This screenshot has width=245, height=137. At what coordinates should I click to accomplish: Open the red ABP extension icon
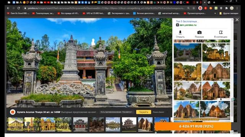click(200, 8)
